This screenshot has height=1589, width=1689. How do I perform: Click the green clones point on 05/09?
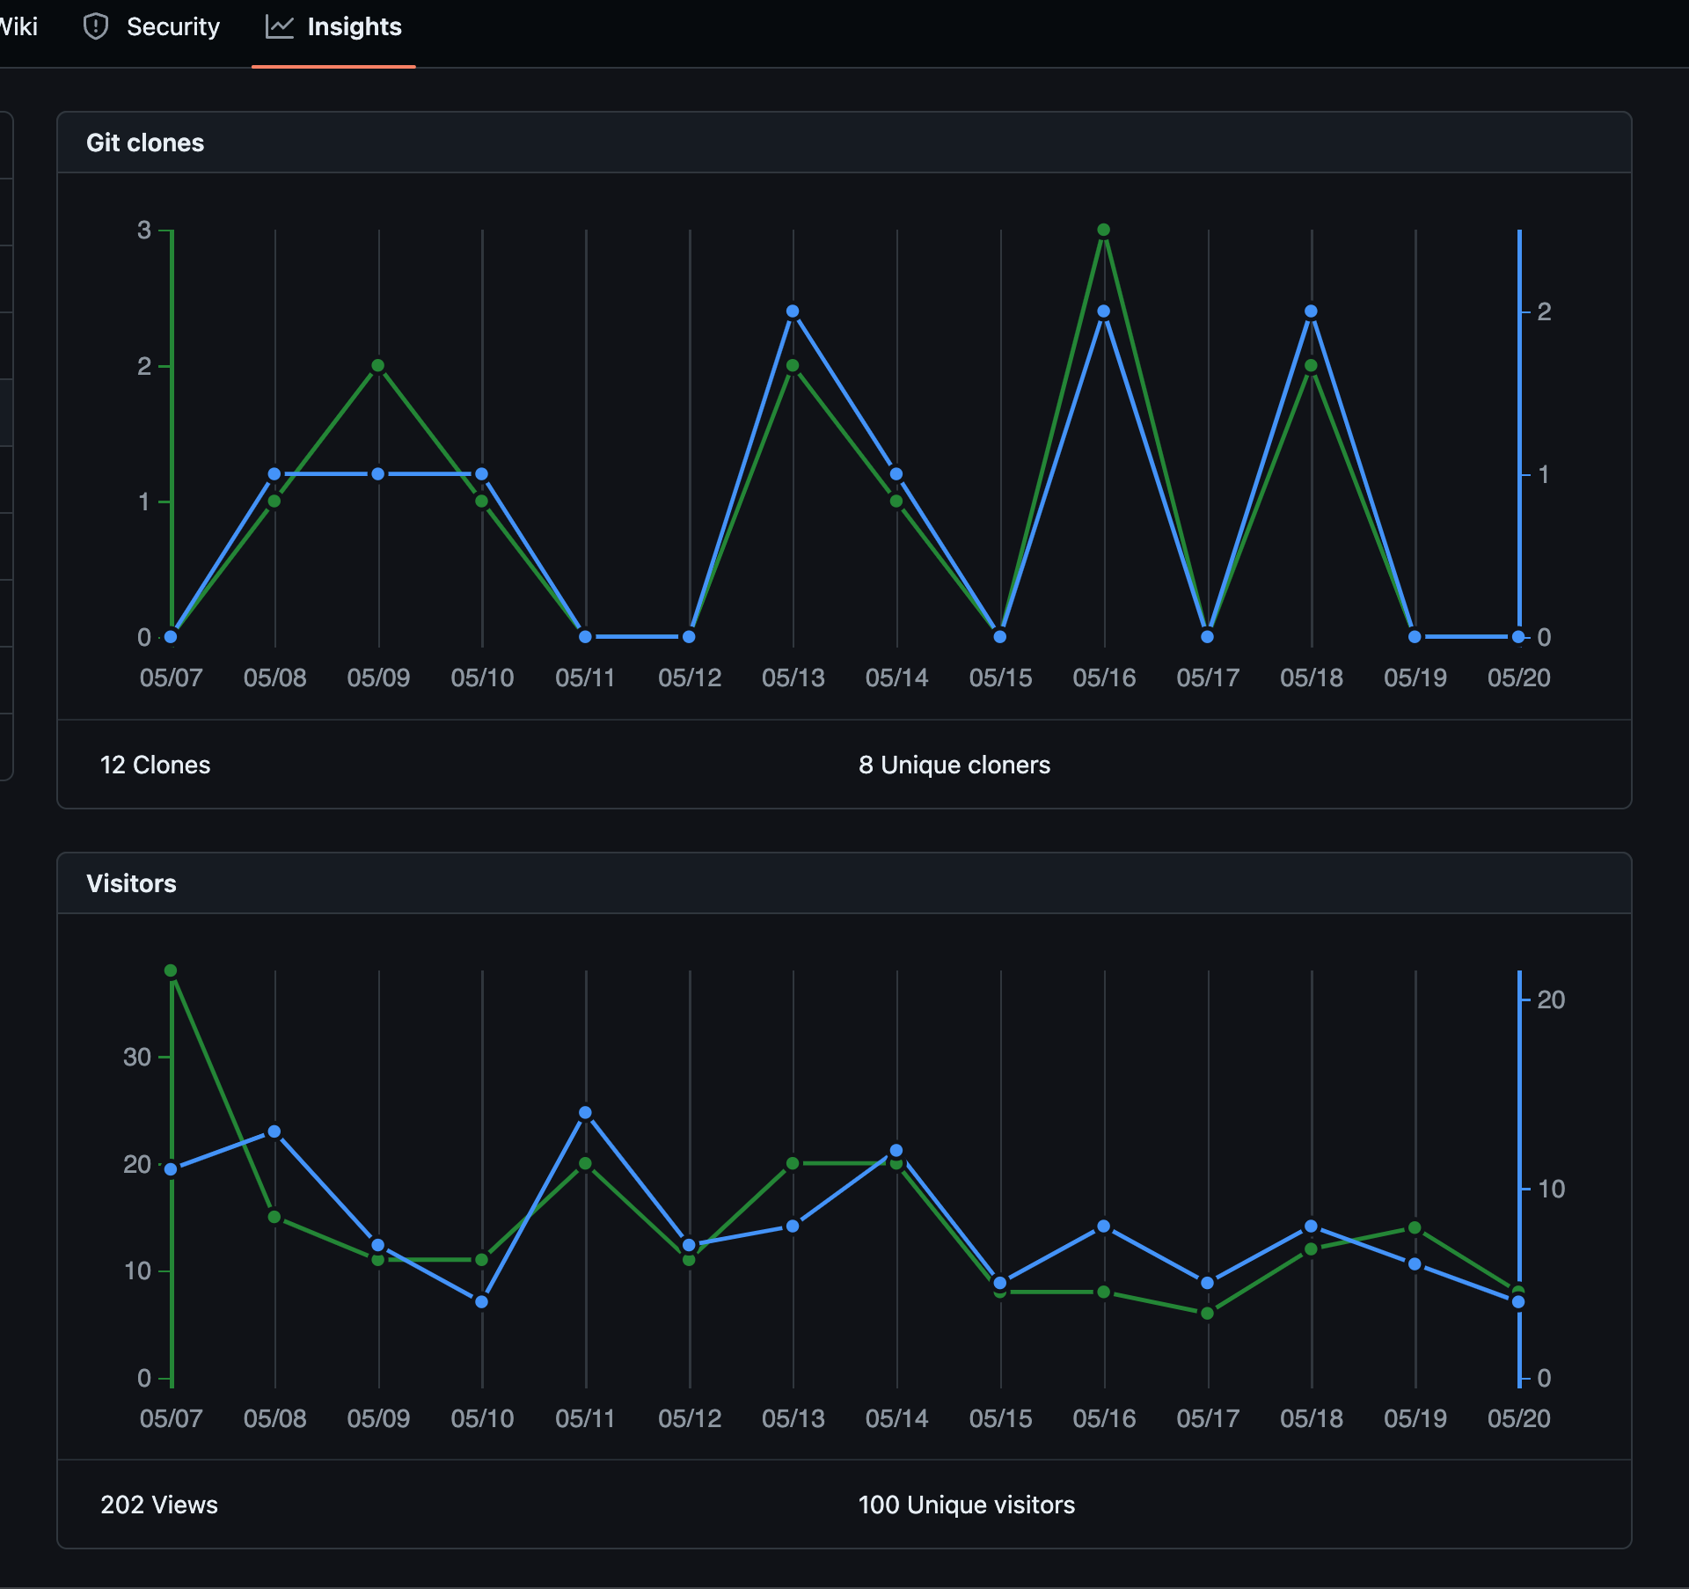pyautogui.click(x=378, y=365)
